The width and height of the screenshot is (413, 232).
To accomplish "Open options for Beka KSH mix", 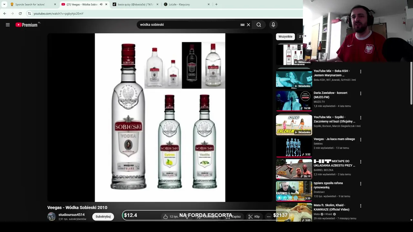I will click(x=361, y=72).
